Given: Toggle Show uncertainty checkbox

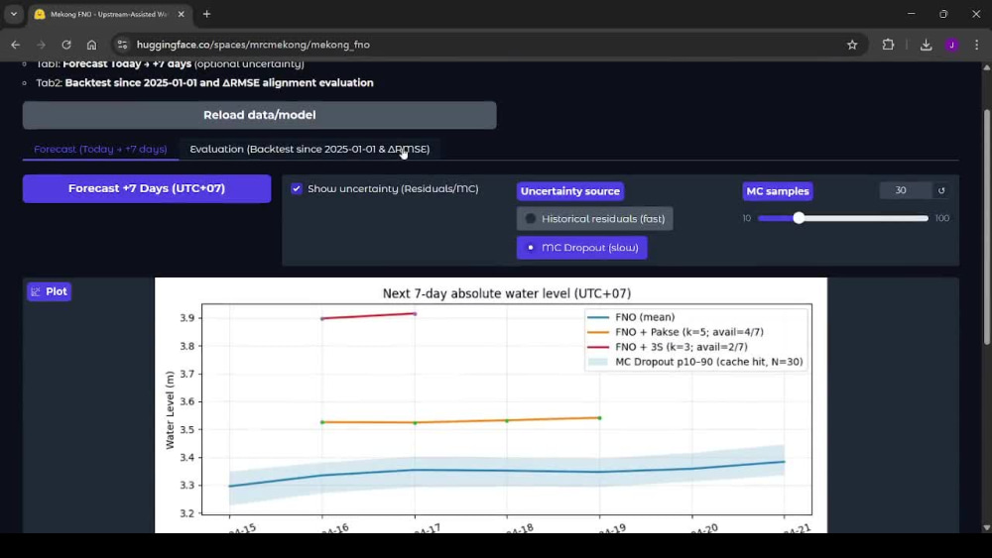Looking at the screenshot, I should tap(296, 189).
